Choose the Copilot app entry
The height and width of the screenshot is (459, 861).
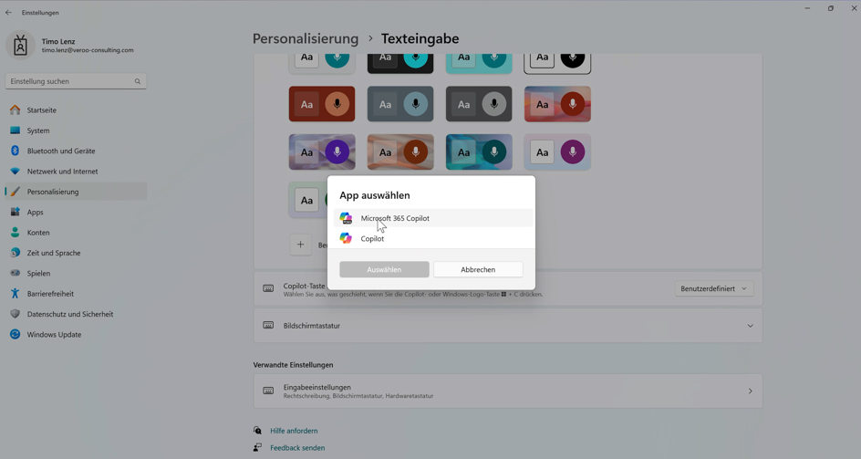click(x=372, y=239)
